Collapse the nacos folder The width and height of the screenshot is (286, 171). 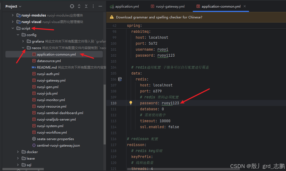tap(23, 48)
